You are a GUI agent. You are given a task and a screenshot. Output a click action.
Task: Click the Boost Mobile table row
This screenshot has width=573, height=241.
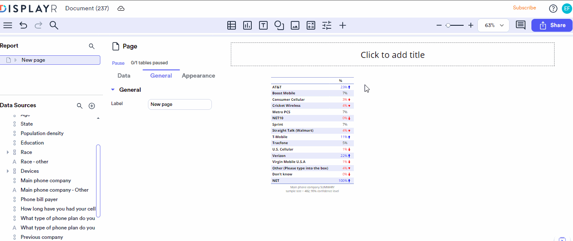[312, 93]
